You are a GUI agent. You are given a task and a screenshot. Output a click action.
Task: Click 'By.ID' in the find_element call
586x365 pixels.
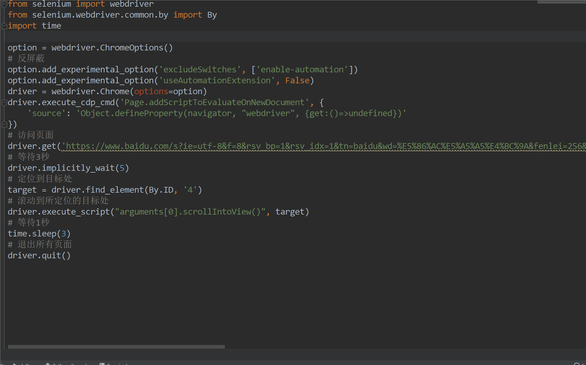point(161,190)
